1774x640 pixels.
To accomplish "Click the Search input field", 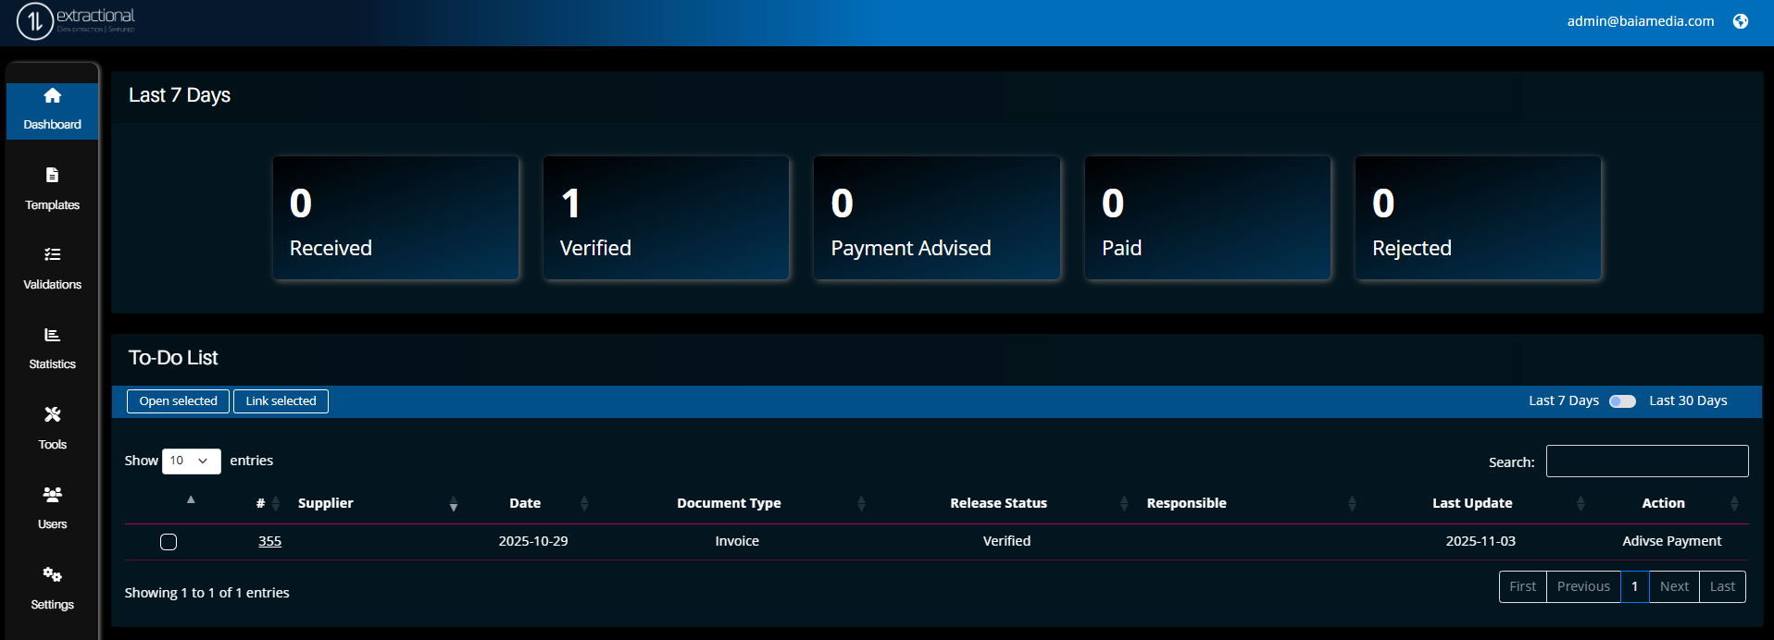I will tap(1646, 462).
